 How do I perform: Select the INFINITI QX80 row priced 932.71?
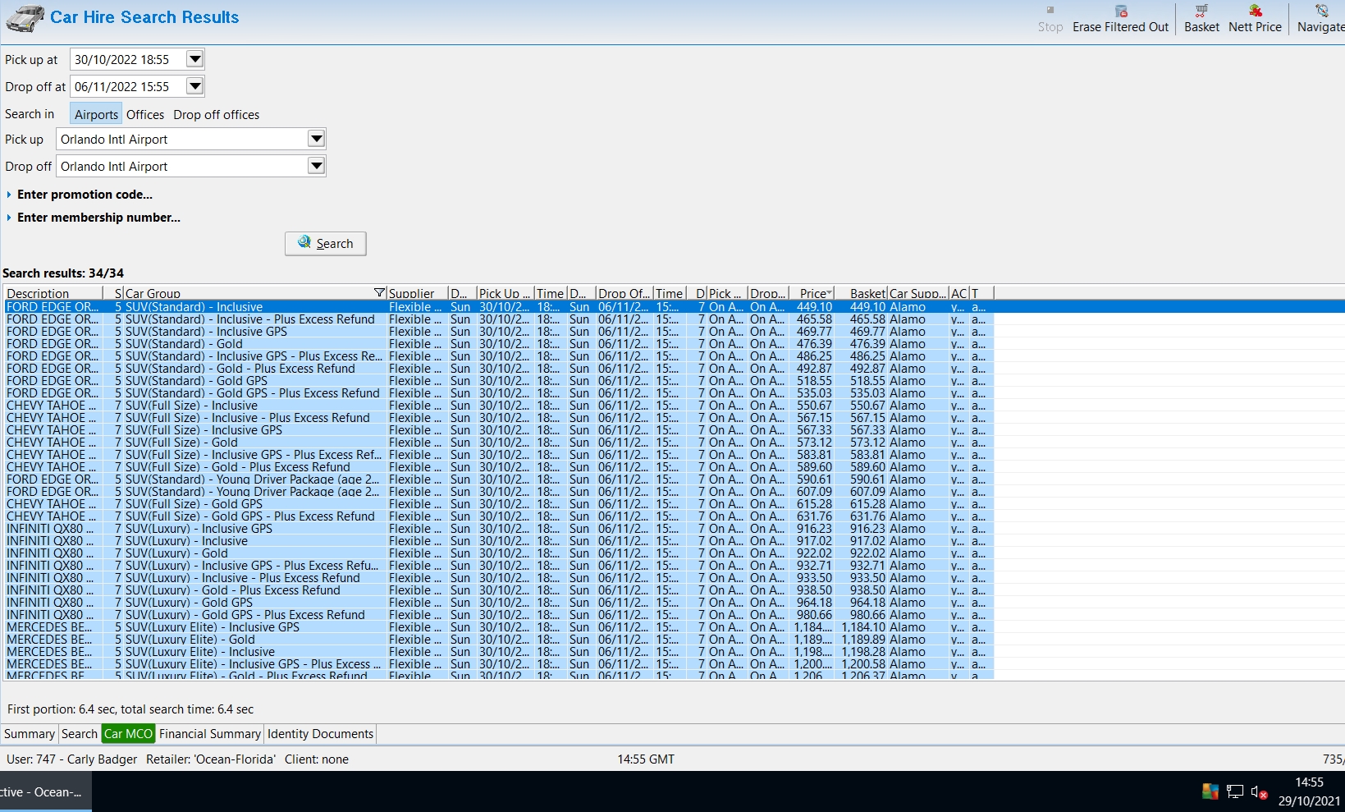pyautogui.click(x=499, y=566)
